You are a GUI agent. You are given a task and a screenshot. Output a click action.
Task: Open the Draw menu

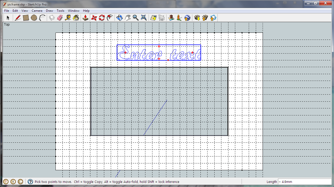click(x=49, y=11)
